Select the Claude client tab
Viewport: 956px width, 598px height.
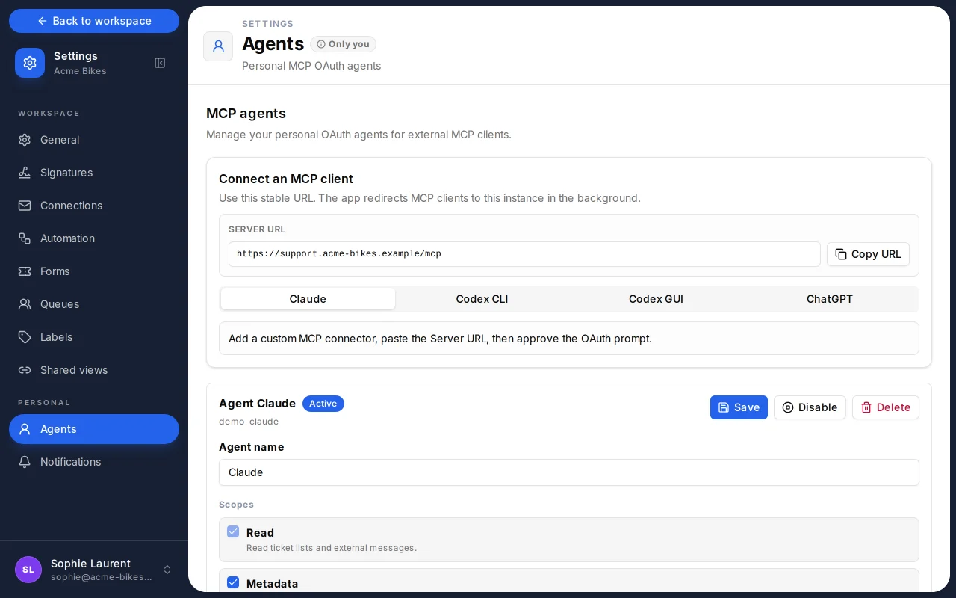click(x=308, y=299)
